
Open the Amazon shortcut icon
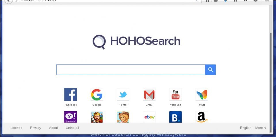202,117
